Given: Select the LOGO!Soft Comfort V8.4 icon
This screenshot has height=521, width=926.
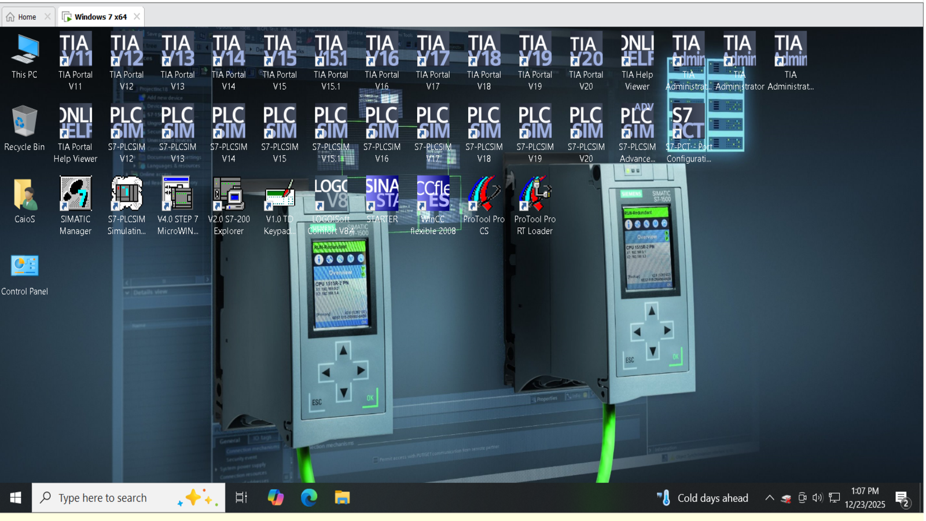Looking at the screenshot, I should point(330,195).
